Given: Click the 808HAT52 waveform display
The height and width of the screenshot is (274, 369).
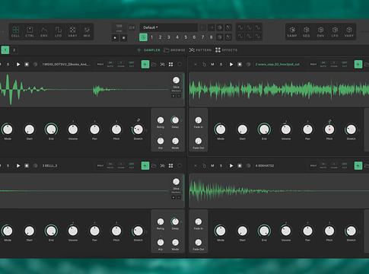Looking at the screenshot, I should [x=279, y=191].
